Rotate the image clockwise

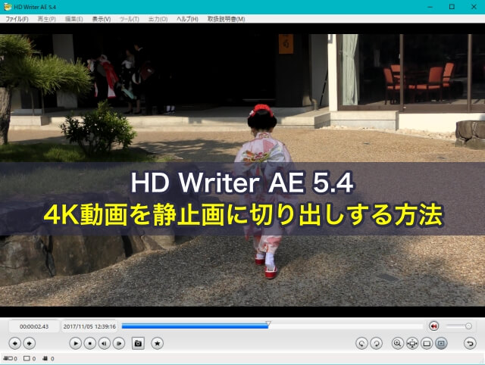pos(376,343)
